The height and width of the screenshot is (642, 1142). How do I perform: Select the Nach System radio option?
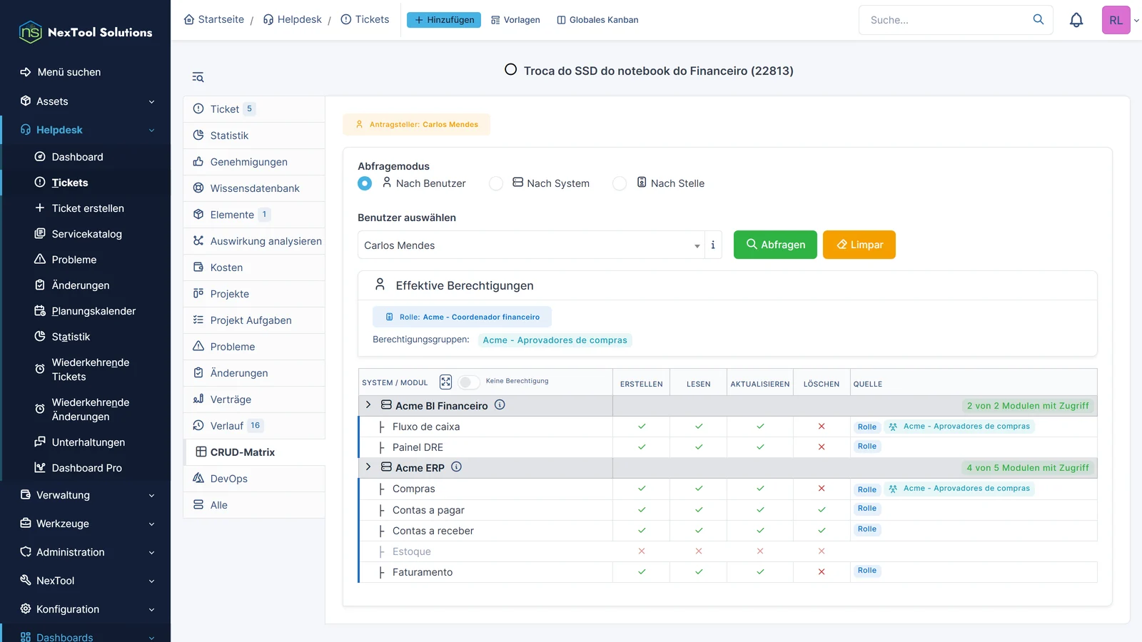[496, 183]
